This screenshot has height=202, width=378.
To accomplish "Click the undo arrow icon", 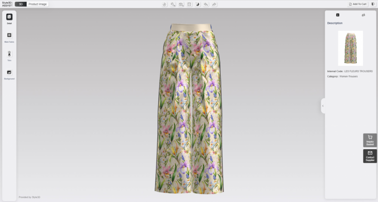I will tap(206, 4).
